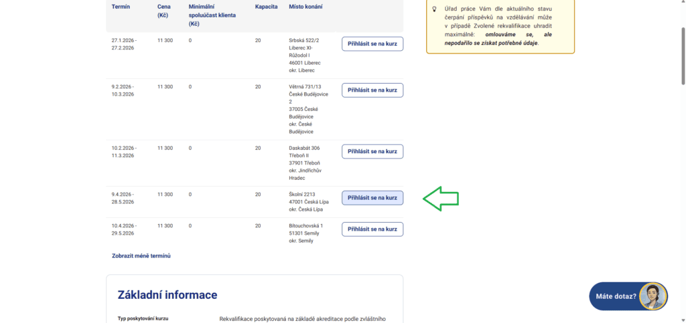Select Minimální spoluúčast klienta header
The height and width of the screenshot is (323, 686).
212,15
